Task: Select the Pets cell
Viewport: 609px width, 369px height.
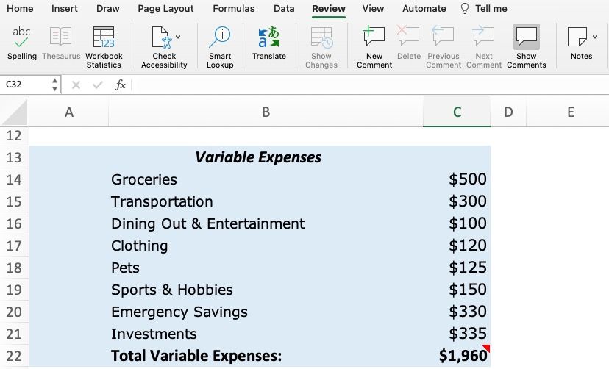Action: tap(266, 268)
